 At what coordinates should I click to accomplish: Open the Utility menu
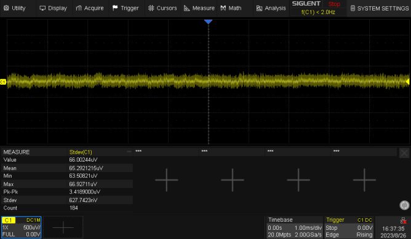pyautogui.click(x=14, y=8)
